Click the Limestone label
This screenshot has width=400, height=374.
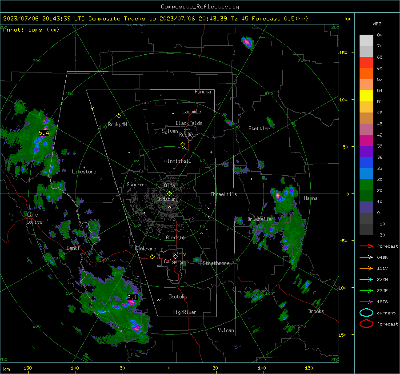click(x=84, y=172)
